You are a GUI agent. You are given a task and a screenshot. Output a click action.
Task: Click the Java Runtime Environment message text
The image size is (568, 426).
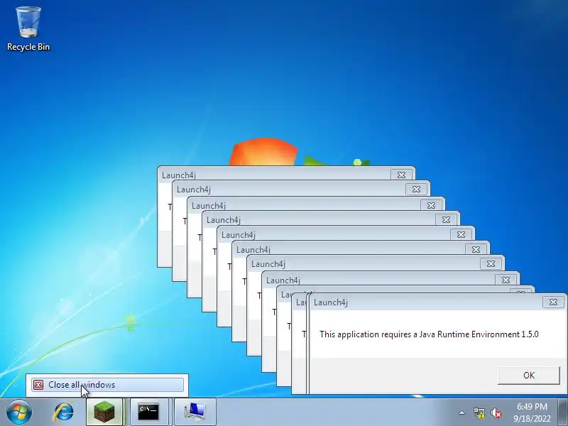coord(429,334)
